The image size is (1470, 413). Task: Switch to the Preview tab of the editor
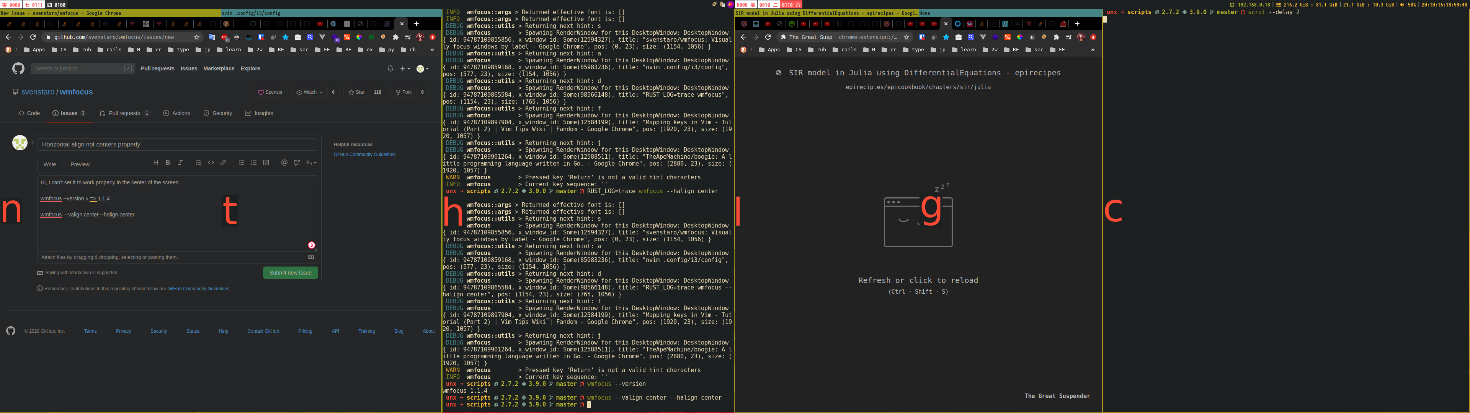[80, 164]
